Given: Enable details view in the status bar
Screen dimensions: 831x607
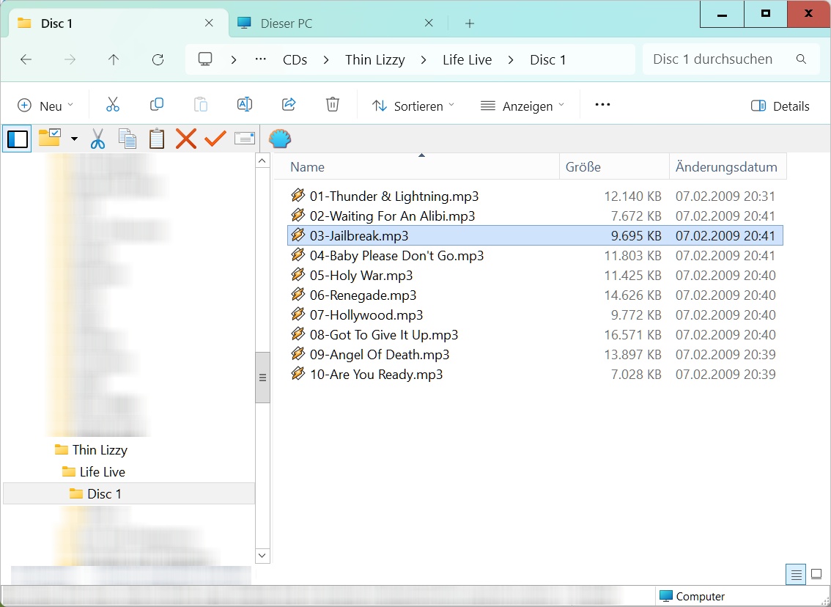Looking at the screenshot, I should 795,575.
